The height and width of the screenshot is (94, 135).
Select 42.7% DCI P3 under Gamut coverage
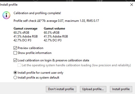[x=22, y=40]
